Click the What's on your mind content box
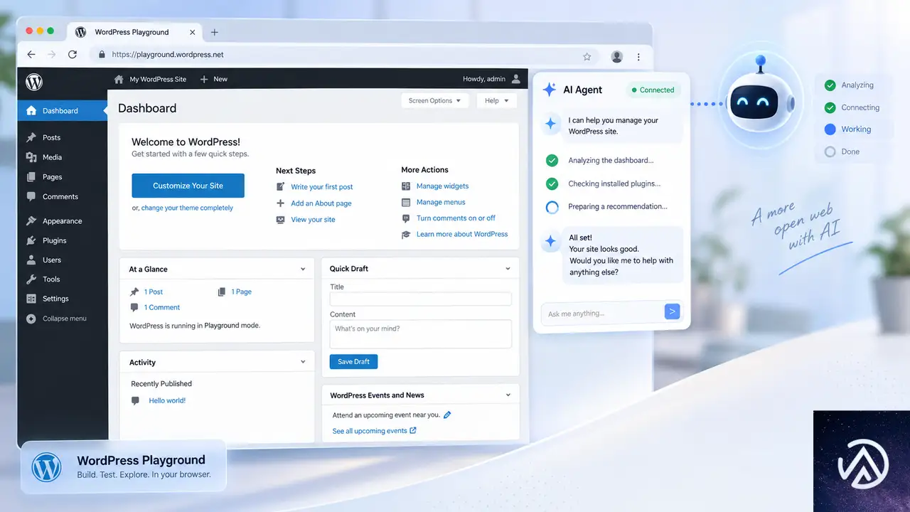 point(420,334)
